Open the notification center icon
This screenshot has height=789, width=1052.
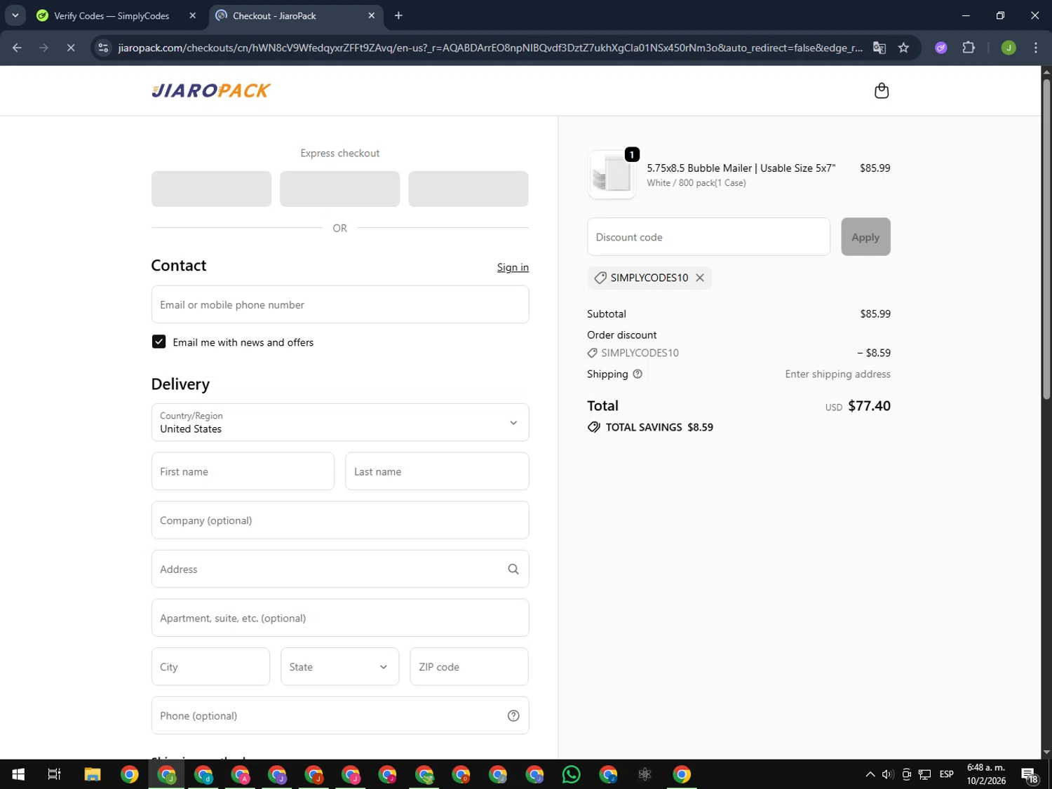tap(1030, 775)
